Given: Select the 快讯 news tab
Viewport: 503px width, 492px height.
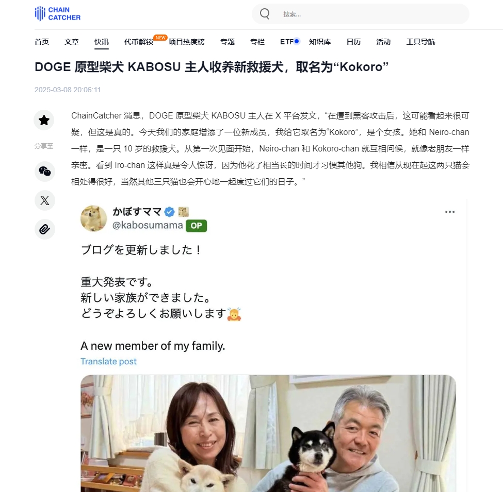Looking at the screenshot, I should (101, 42).
